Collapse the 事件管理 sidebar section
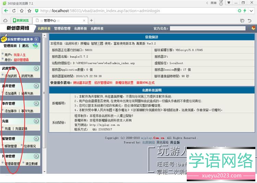 click(36, 103)
